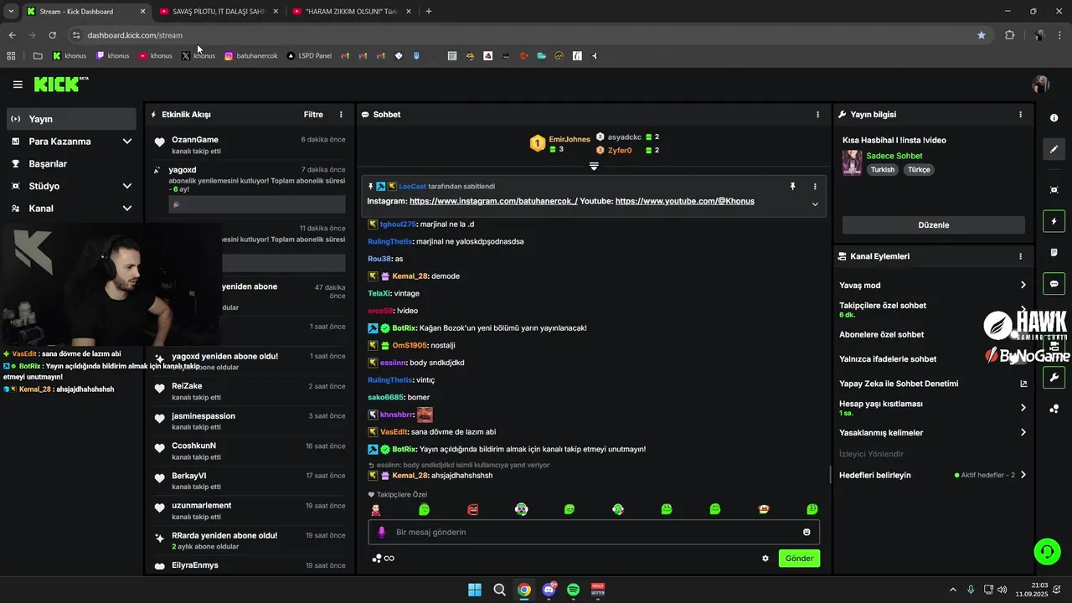Open Yapay Zeka ile Sohbet Denetimi external link
The width and height of the screenshot is (1072, 603).
click(x=1023, y=384)
